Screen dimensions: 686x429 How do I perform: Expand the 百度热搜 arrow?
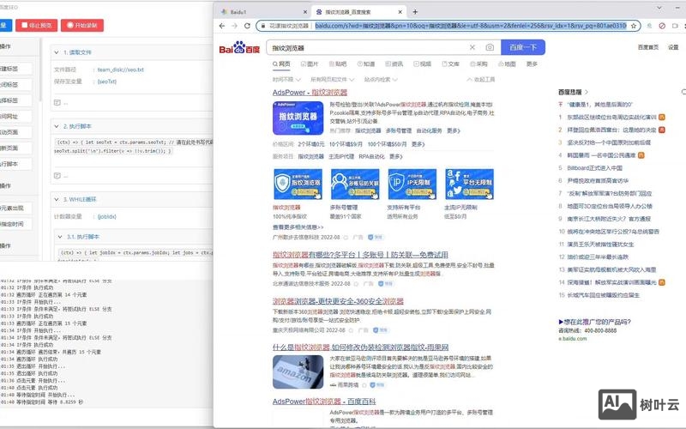[x=587, y=92]
